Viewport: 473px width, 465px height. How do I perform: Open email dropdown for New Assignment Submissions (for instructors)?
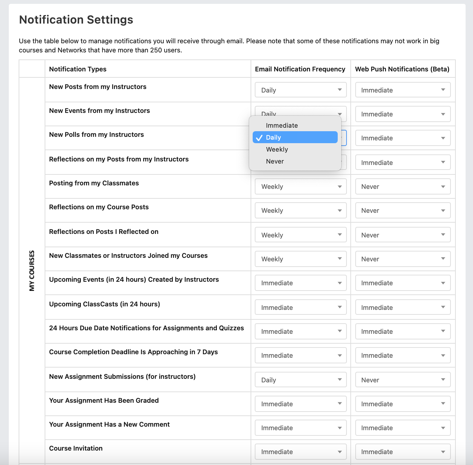tap(301, 380)
